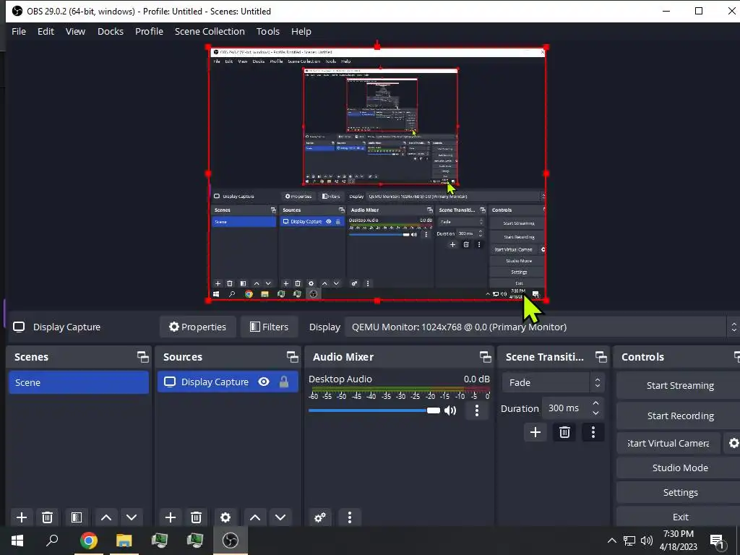Decrease Duration with down stepper

[595, 413]
